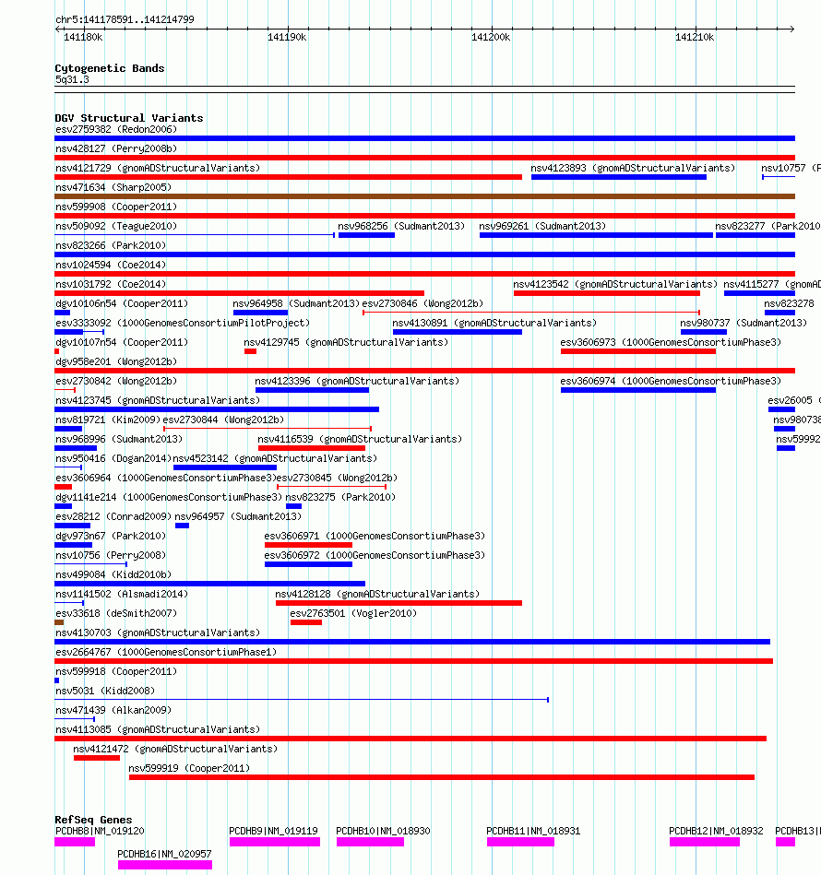The image size is (821, 875).
Task: Open nsv4121729 gnomAD structural variant label
Action: [158, 168]
